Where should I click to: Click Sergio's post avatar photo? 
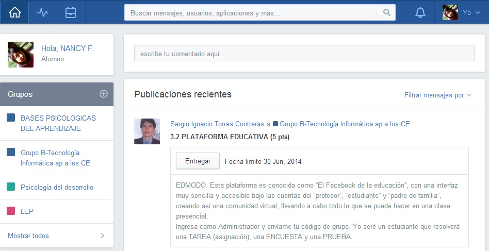147,131
